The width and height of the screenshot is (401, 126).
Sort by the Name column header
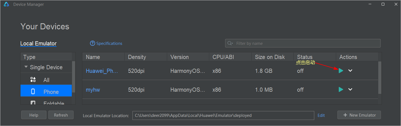103,57
